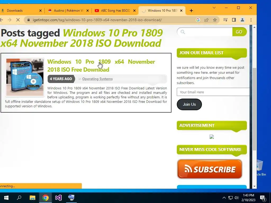Image resolution: width=271 pixels, height=203 pixels.
Task: Show hidden tray icons chevron
Action: point(224,198)
